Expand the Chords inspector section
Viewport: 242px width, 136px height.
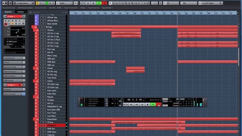[x=14, y=62]
